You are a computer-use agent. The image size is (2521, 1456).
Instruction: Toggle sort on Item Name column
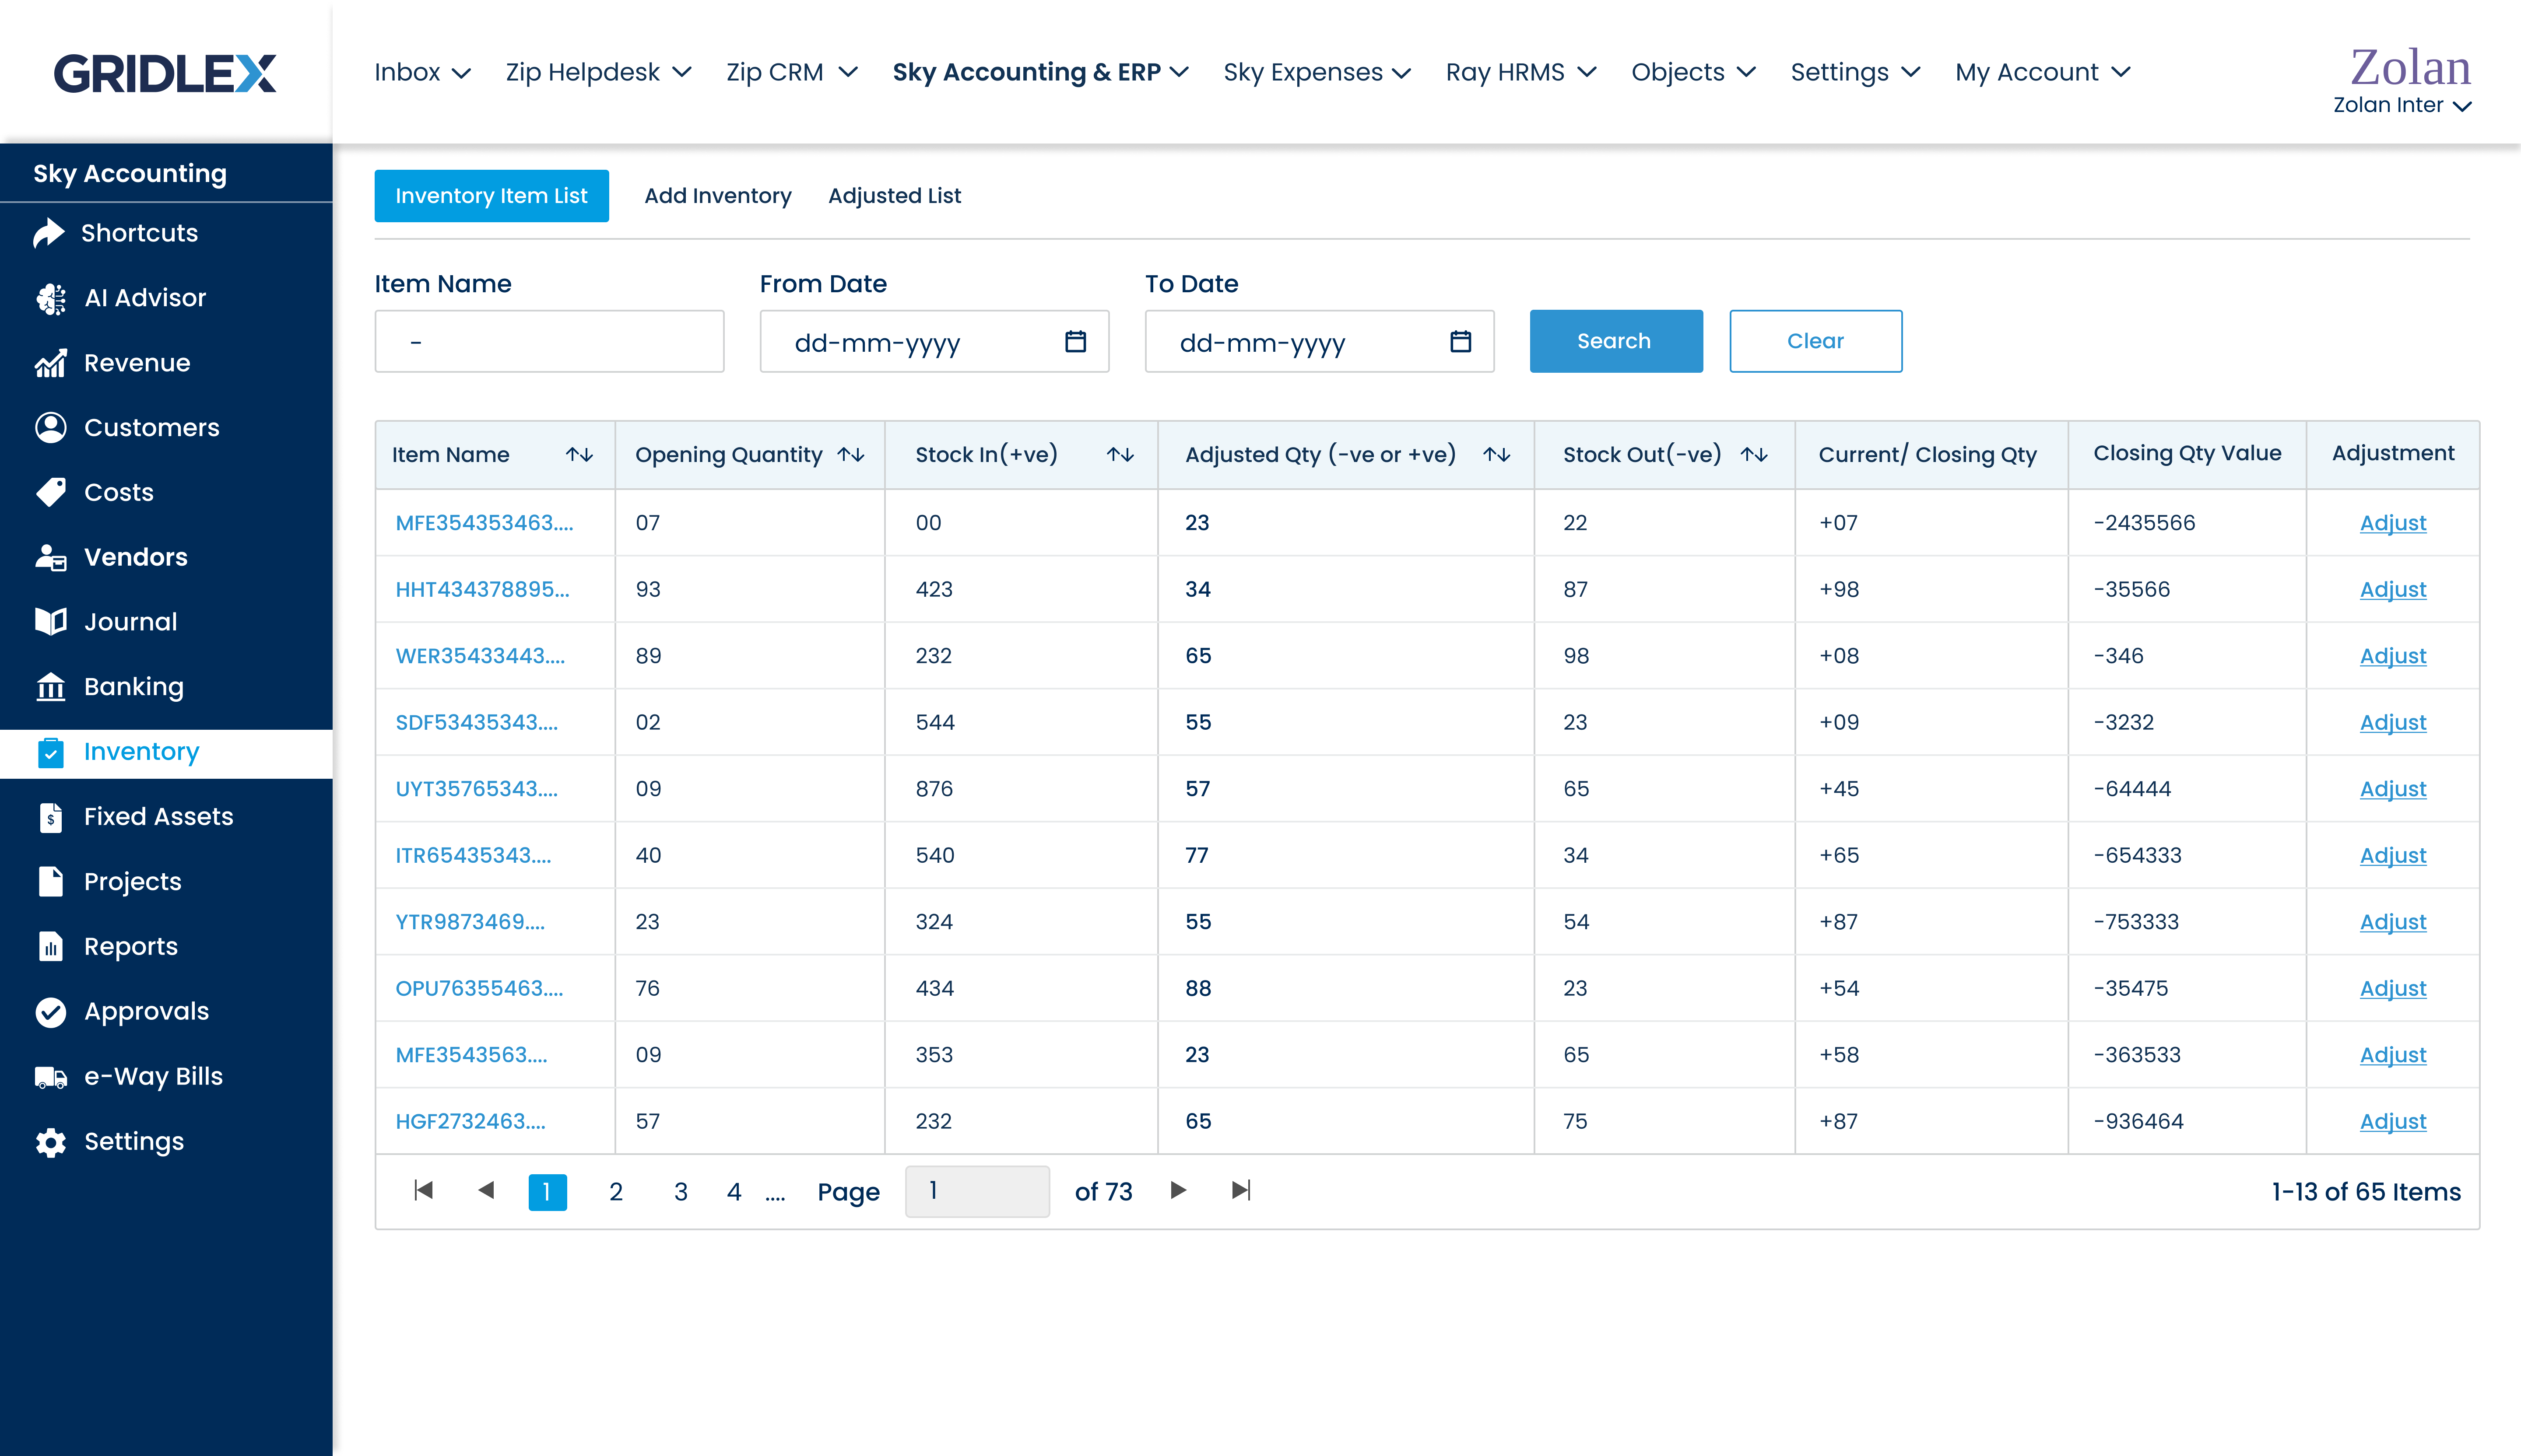pyautogui.click(x=579, y=455)
